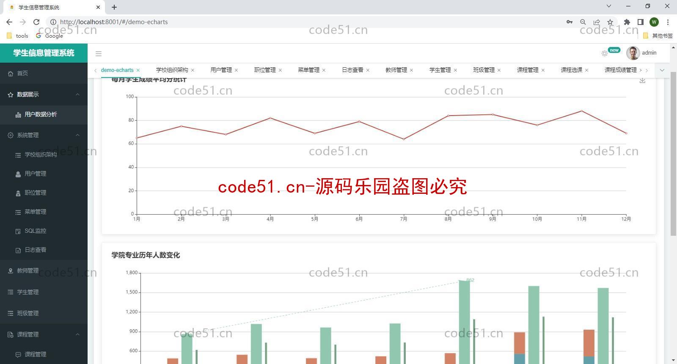Close the 教师管理 tab
Viewport: 677px width, 364px height.
tap(411, 70)
